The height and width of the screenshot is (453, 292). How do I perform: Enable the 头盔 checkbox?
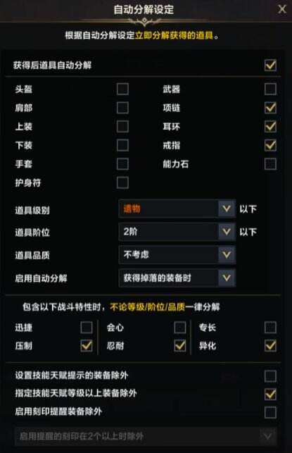click(122, 89)
